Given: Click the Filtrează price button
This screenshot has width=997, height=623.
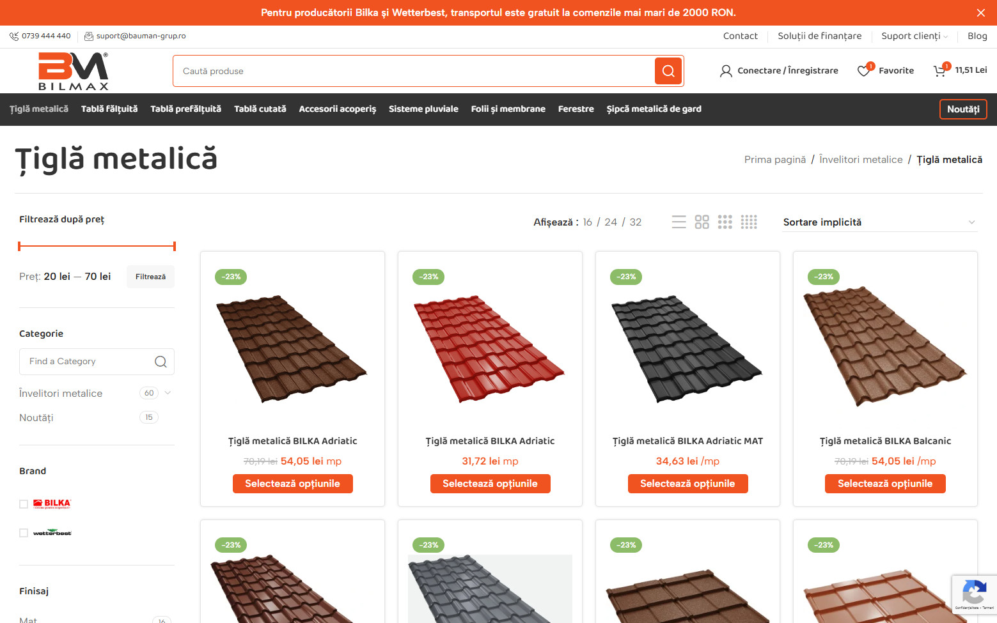Looking at the screenshot, I should point(150,277).
